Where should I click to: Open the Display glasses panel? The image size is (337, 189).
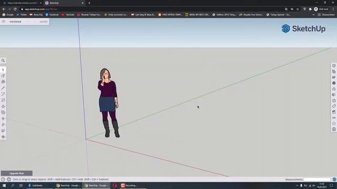[x=334, y=118]
